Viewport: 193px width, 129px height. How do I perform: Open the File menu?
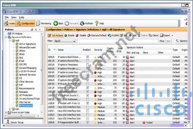7,17
